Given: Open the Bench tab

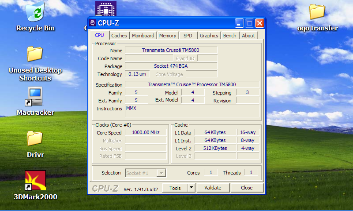Looking at the screenshot, I should (229, 36).
